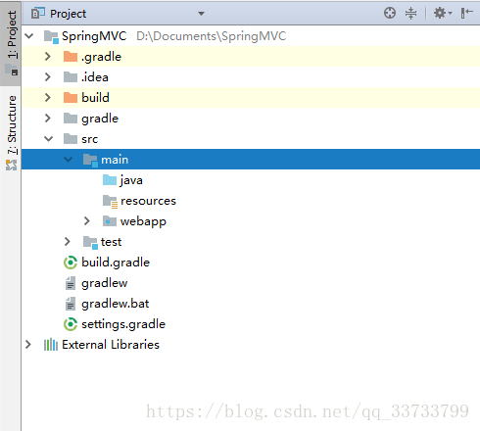Viewport: 480px width, 431px height.
Task: Click the Collapse All icon
Action: pyautogui.click(x=410, y=14)
